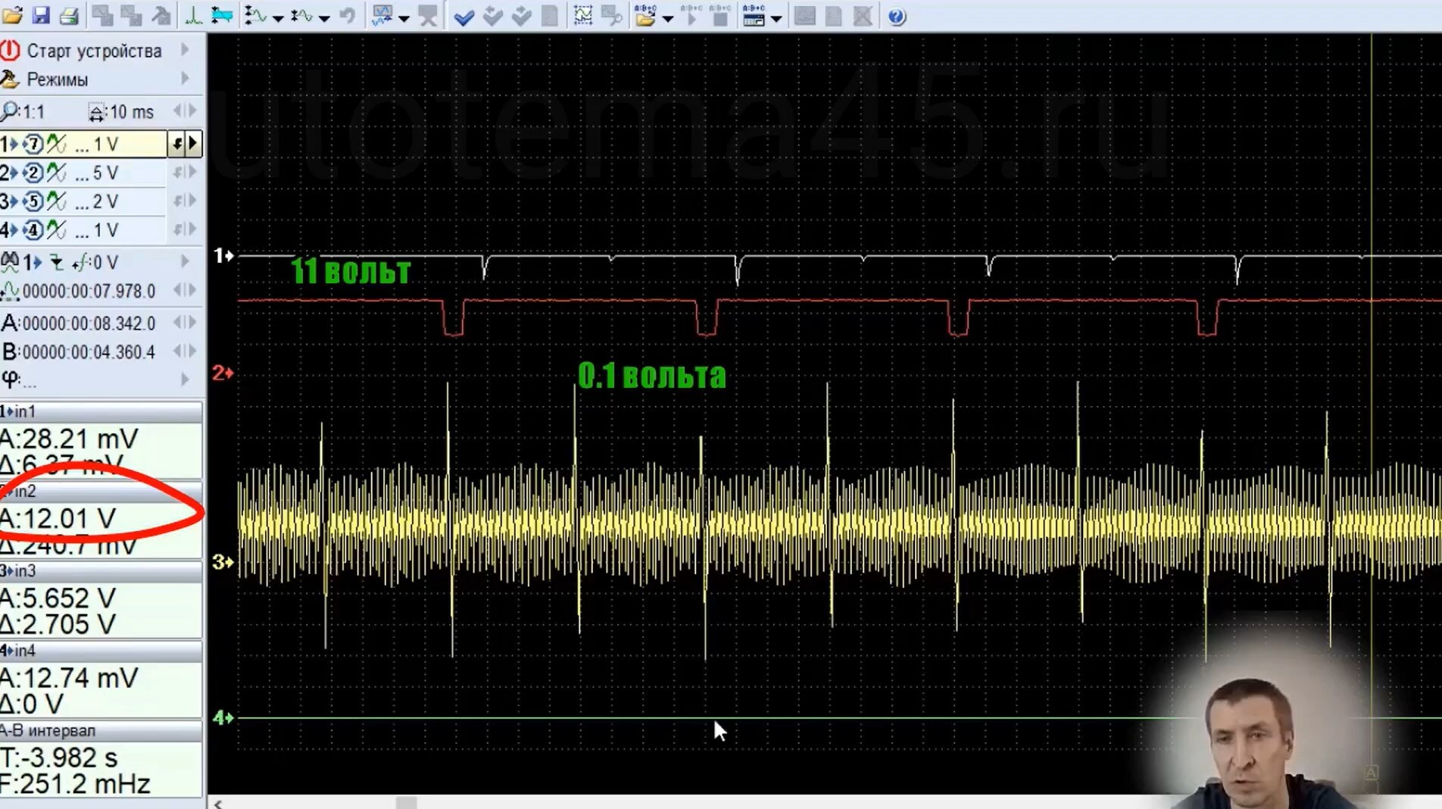
Task: Click the cyan horizontal measurement ruler icon
Action: [x=222, y=15]
